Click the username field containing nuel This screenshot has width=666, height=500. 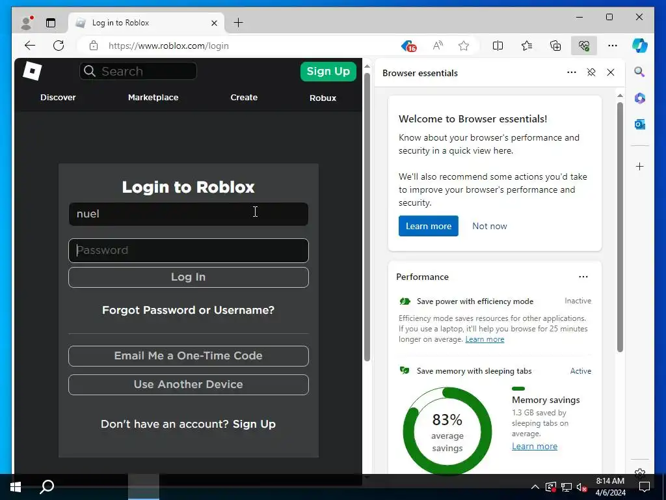click(x=189, y=214)
